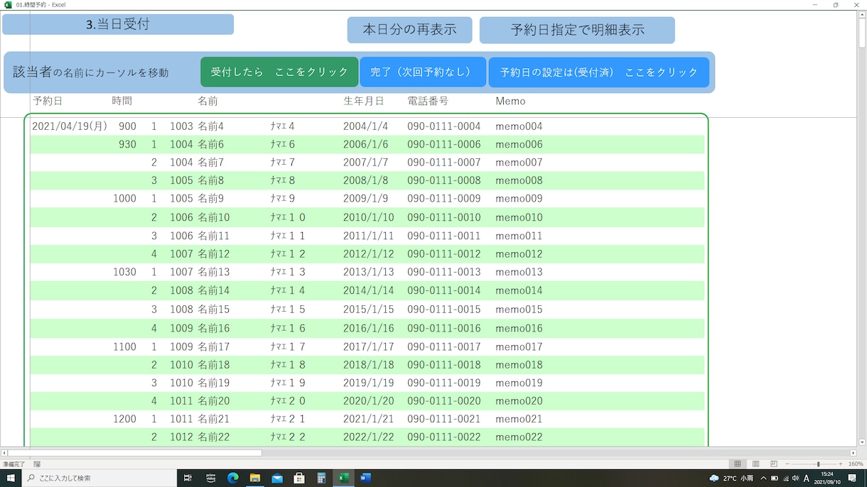Viewport: 867px width, 487px height.
Task: Click the weather 27°C 小雨 widget
Action: tap(731, 478)
